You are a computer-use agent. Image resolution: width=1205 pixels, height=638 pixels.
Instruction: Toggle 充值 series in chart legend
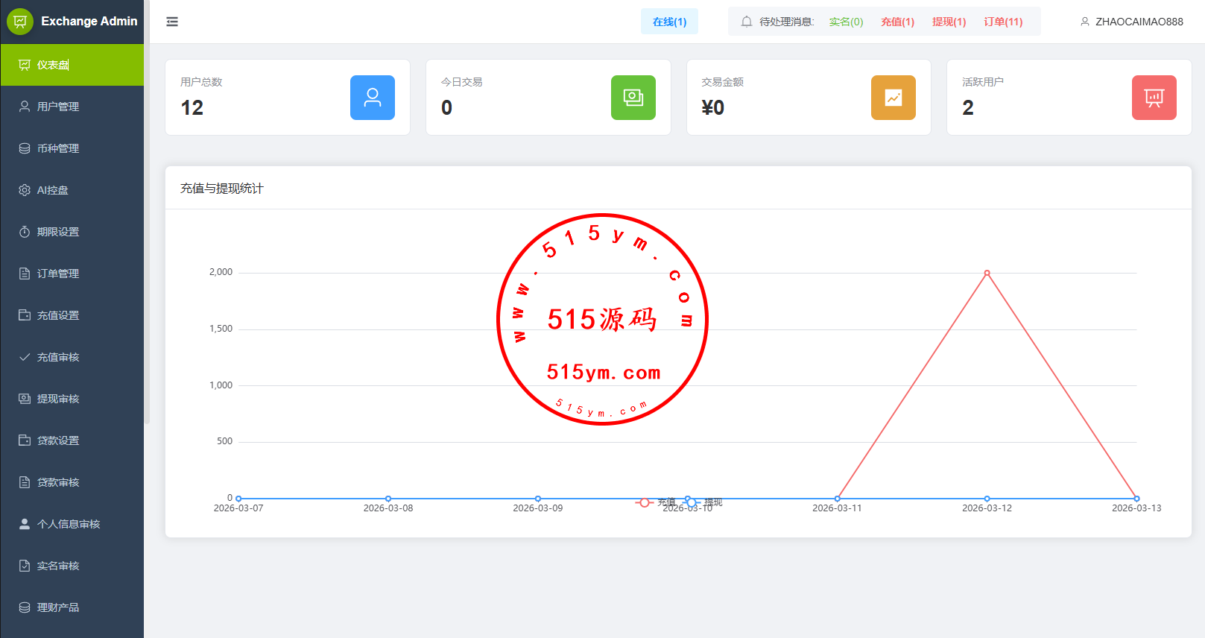[656, 502]
